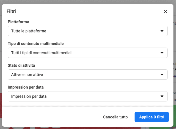The image size is (176, 129).
Task: Click the Filtri dialog title
Action: pos(11,11)
